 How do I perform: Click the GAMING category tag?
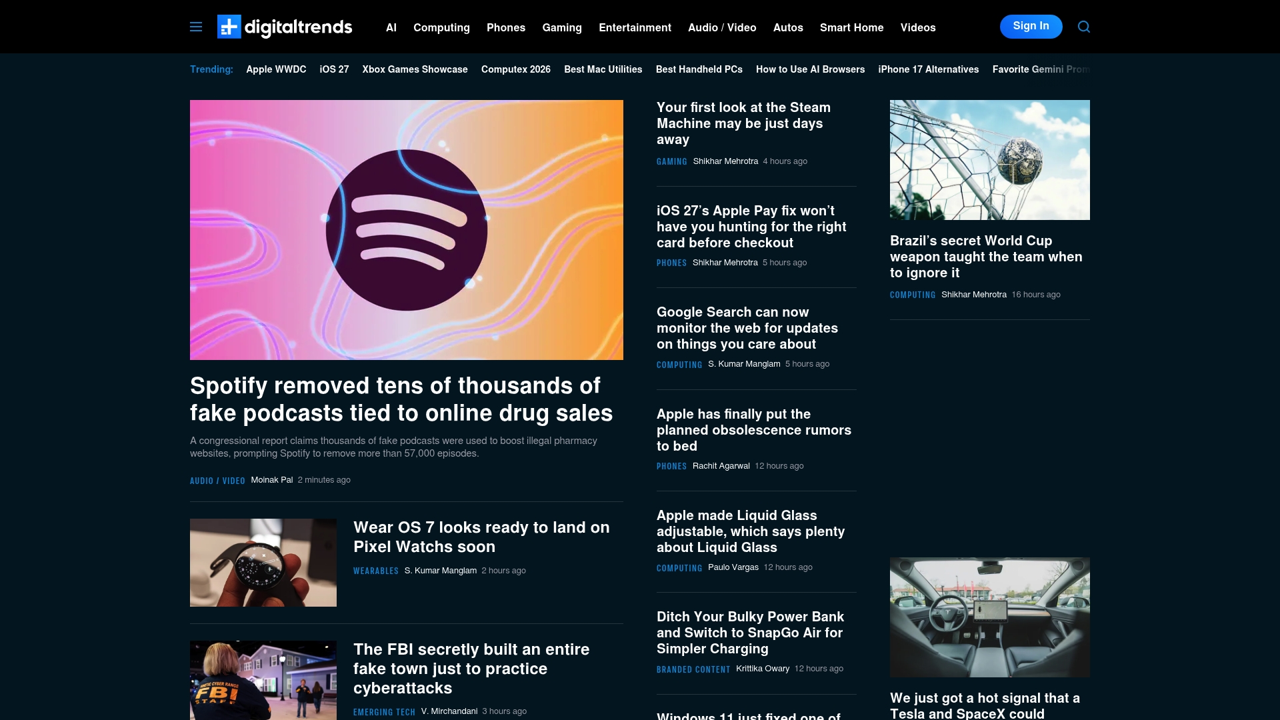(671, 162)
